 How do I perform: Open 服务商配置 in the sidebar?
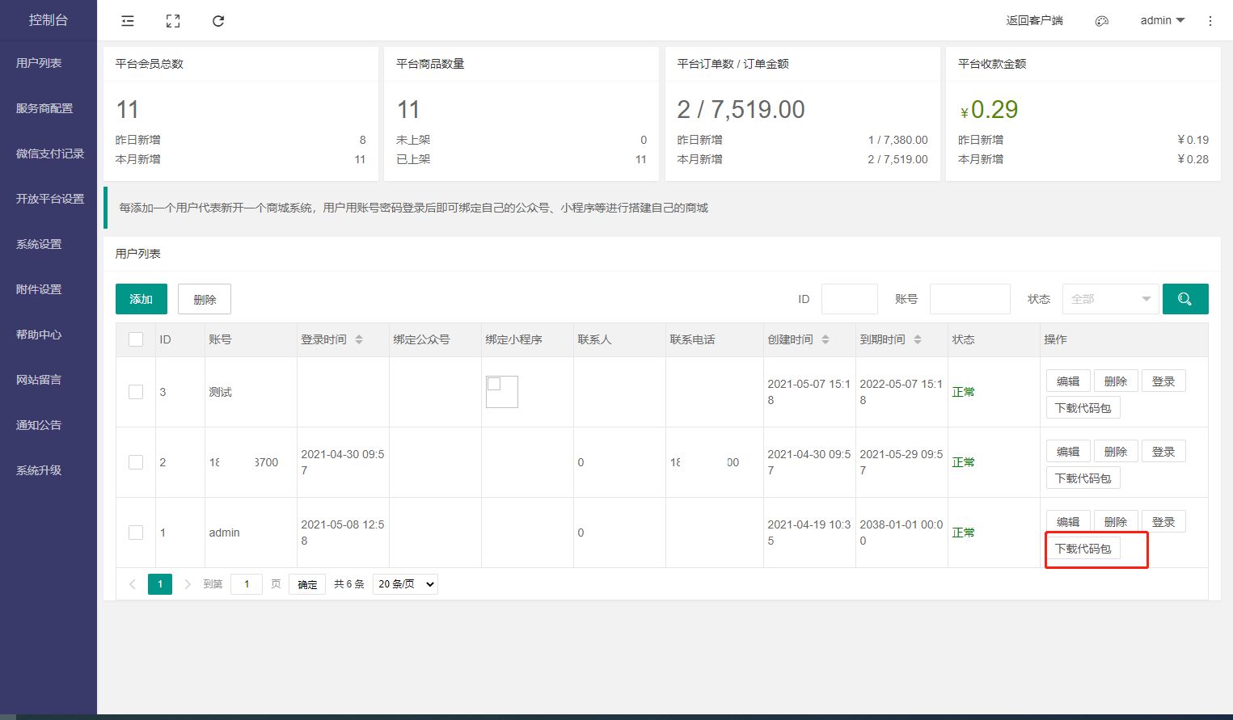tap(44, 108)
